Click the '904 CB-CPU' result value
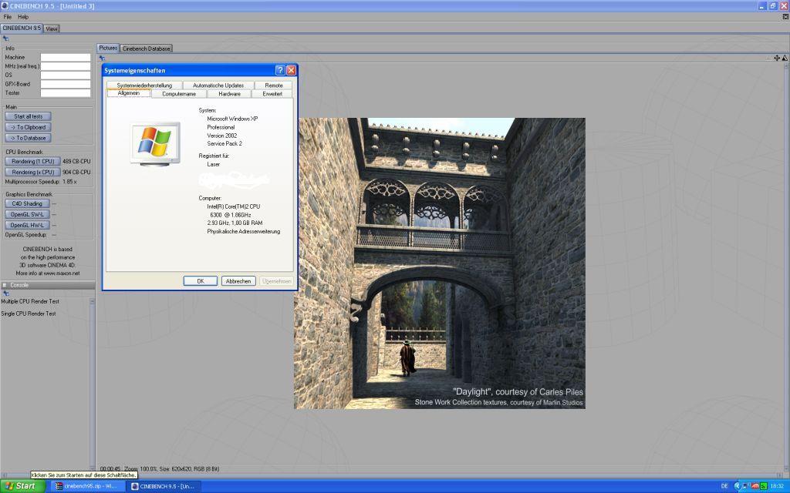Image resolution: width=790 pixels, height=493 pixels. pos(76,172)
